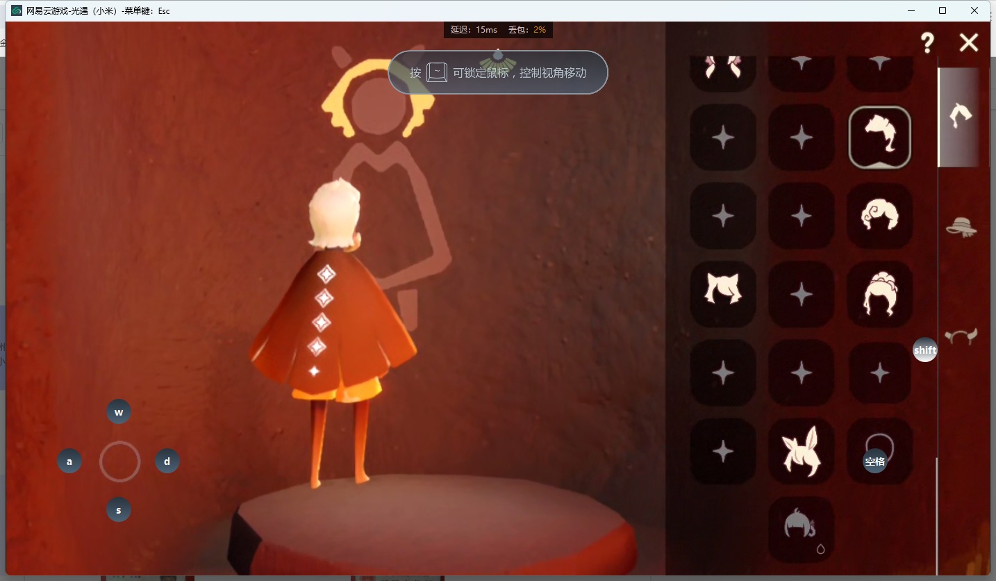Choose the bun updo hairstyle

point(880,294)
